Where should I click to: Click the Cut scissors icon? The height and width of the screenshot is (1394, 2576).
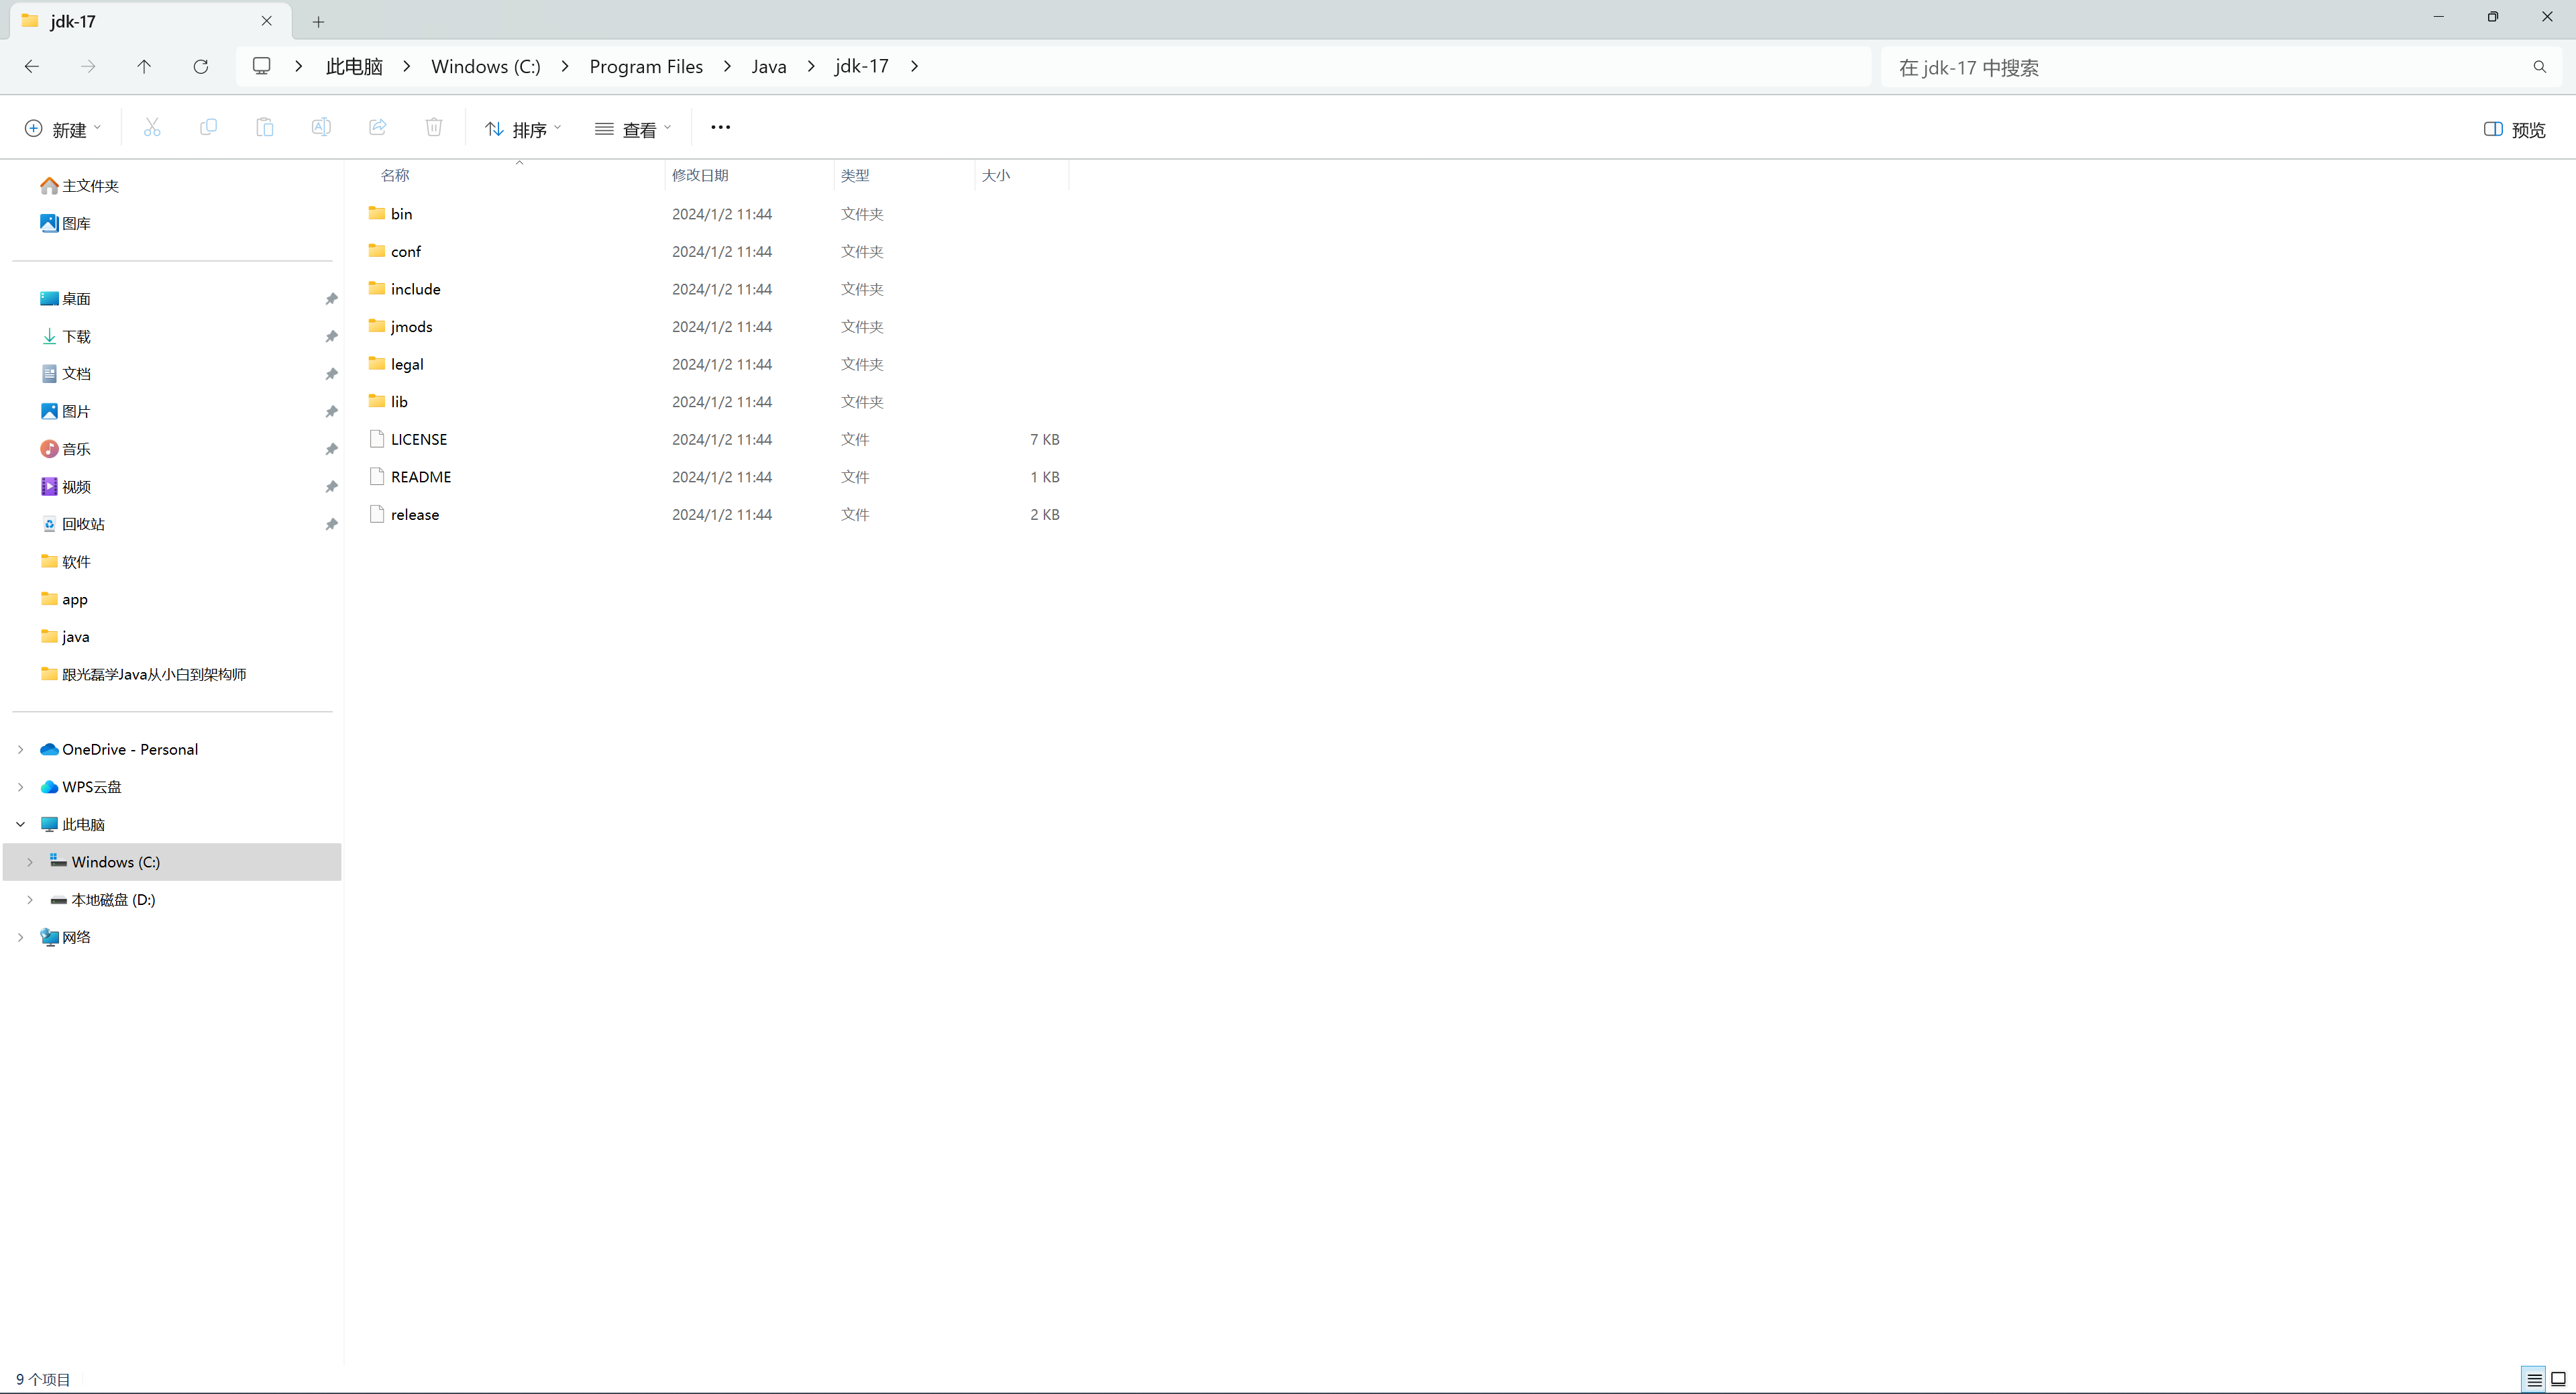pyautogui.click(x=152, y=127)
